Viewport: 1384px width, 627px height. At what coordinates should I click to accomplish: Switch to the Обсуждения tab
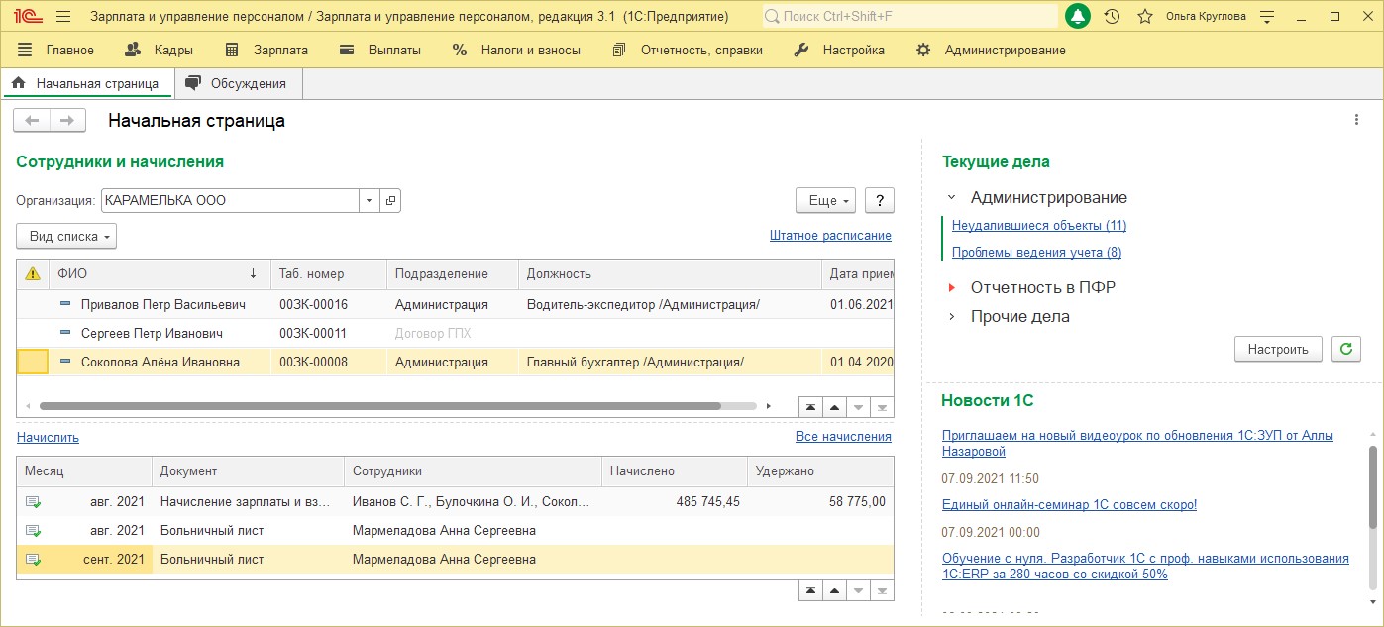238,83
